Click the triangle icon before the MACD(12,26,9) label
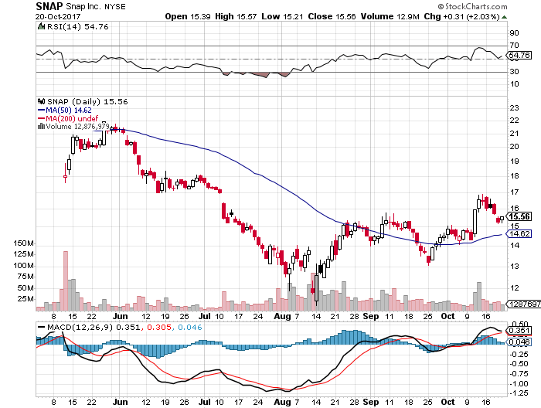Screen dimensions: 541x408 [40, 328]
